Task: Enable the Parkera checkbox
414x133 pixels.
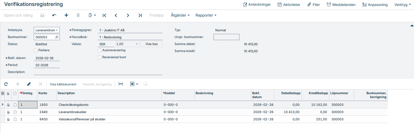Action: tap(36, 50)
